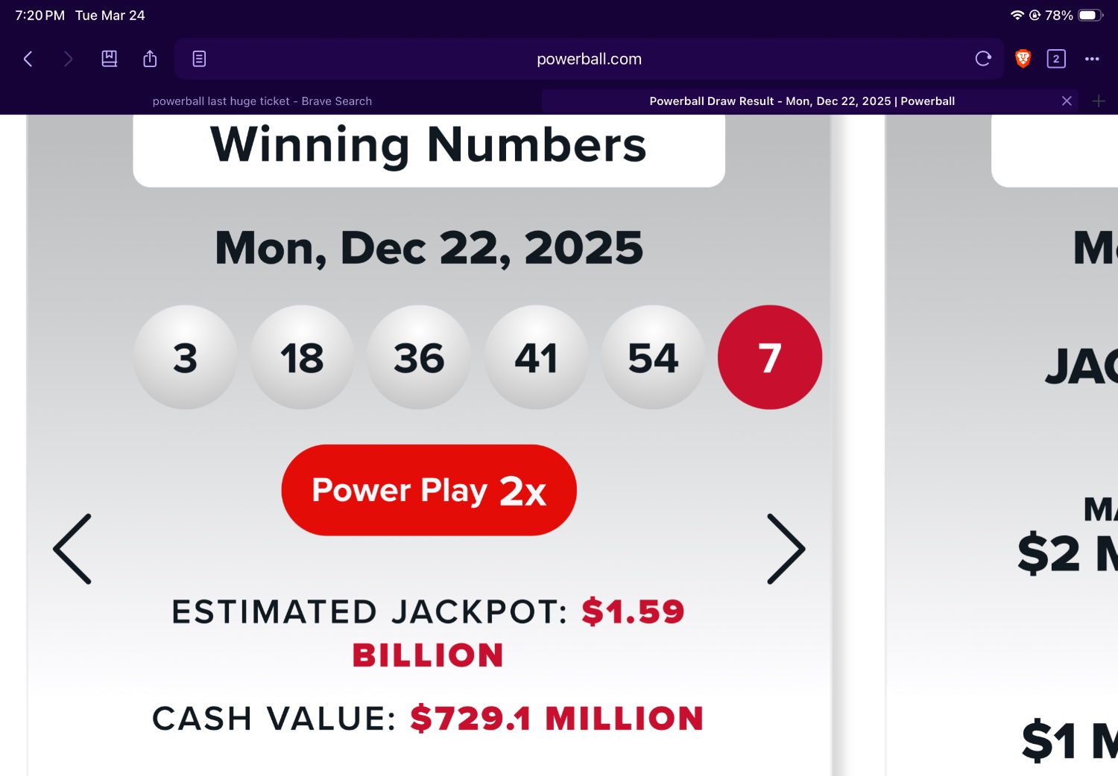Open reader mode icon in address bar
This screenshot has height=776, width=1118.
199,59
